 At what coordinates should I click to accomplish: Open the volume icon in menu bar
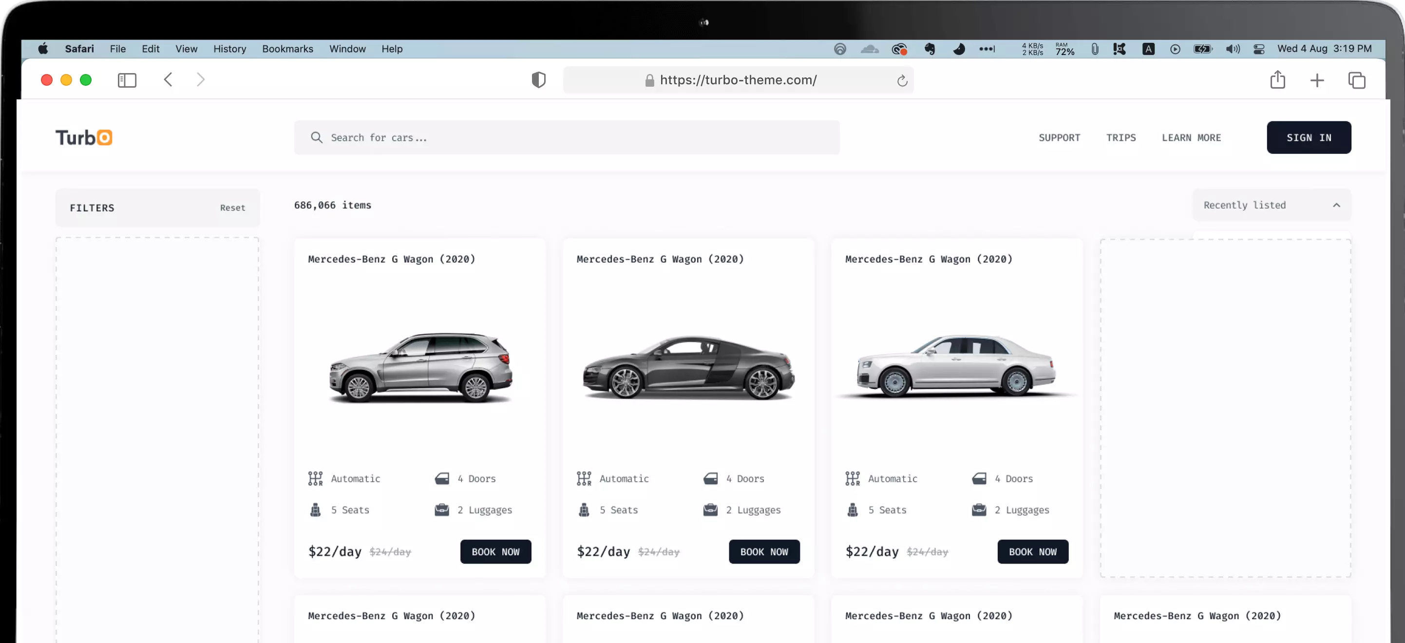coord(1233,49)
